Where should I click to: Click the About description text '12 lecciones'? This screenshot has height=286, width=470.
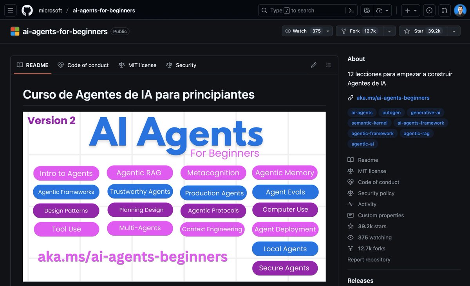pos(400,79)
